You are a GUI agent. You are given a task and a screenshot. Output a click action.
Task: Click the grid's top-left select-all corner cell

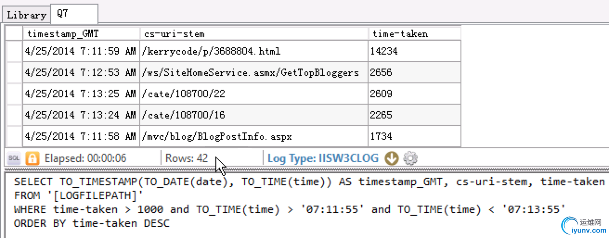pyautogui.click(x=15, y=34)
